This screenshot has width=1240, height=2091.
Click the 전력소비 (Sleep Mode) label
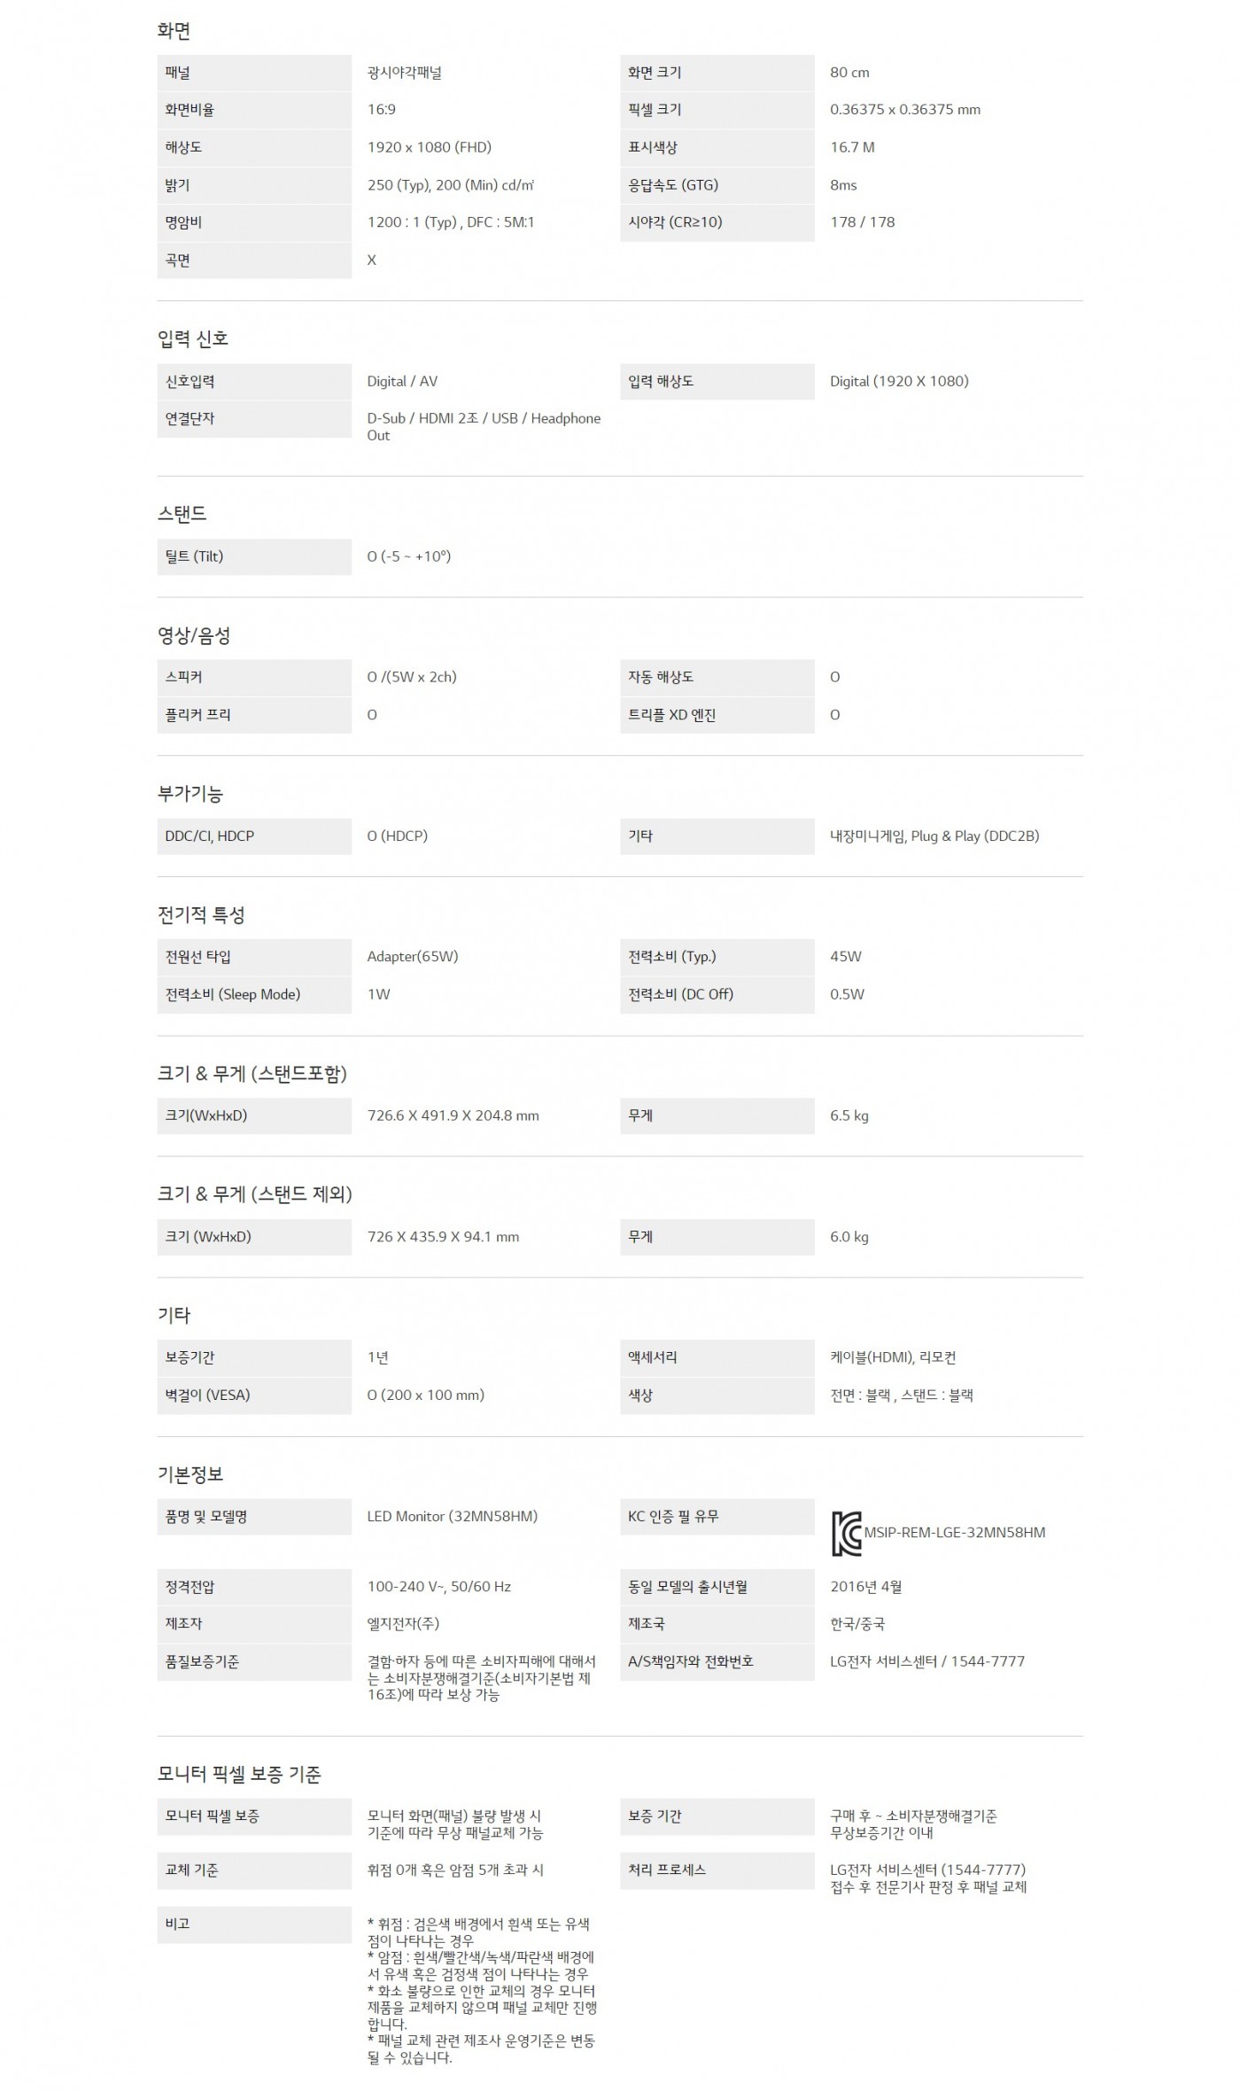[x=233, y=994]
